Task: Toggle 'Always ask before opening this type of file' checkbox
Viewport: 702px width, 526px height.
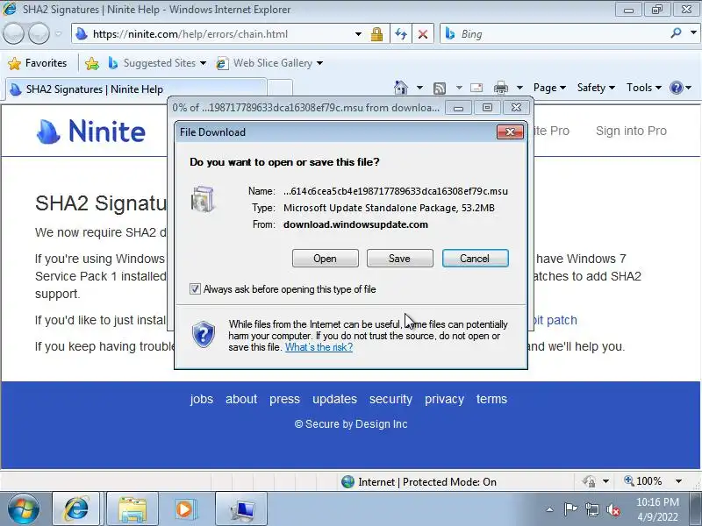Action: coord(195,289)
